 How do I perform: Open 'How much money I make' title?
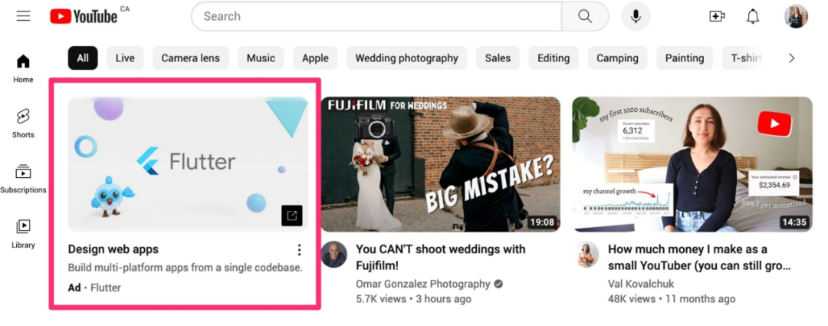click(x=699, y=257)
